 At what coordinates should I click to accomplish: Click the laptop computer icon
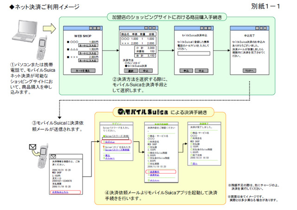(x=25, y=31)
